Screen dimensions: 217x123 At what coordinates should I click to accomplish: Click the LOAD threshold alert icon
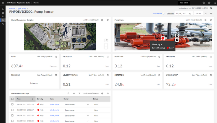tap(22, 66)
